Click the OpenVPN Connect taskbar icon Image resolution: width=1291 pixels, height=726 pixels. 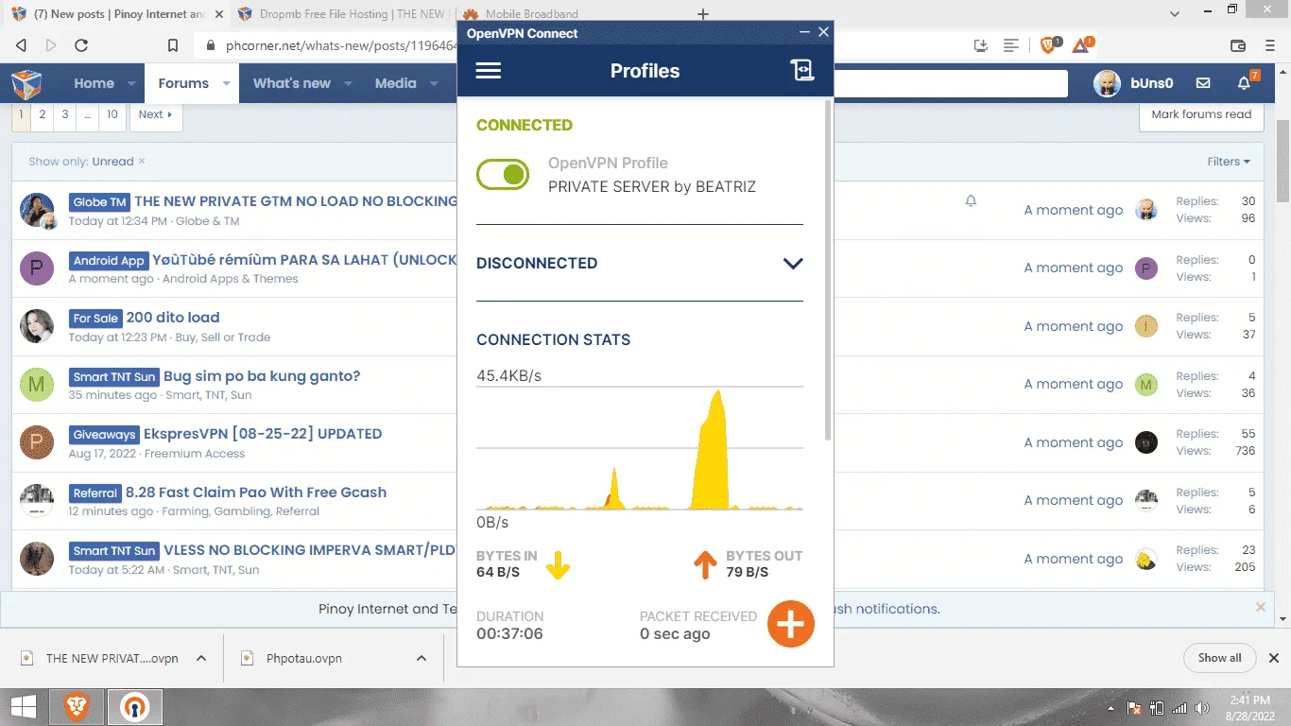pyautogui.click(x=134, y=706)
